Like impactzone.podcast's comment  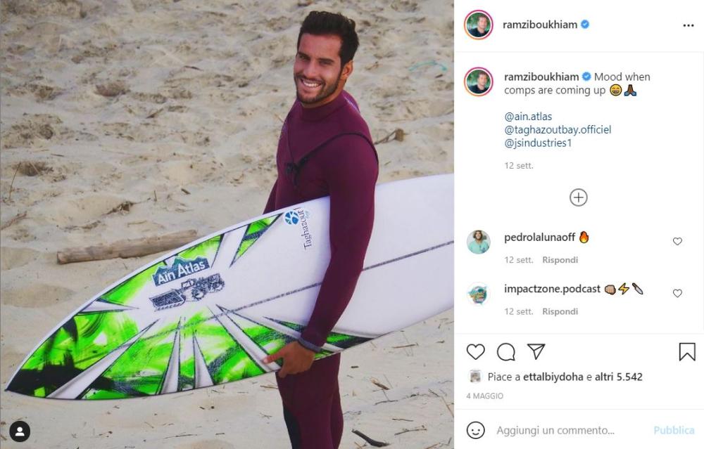click(x=677, y=294)
